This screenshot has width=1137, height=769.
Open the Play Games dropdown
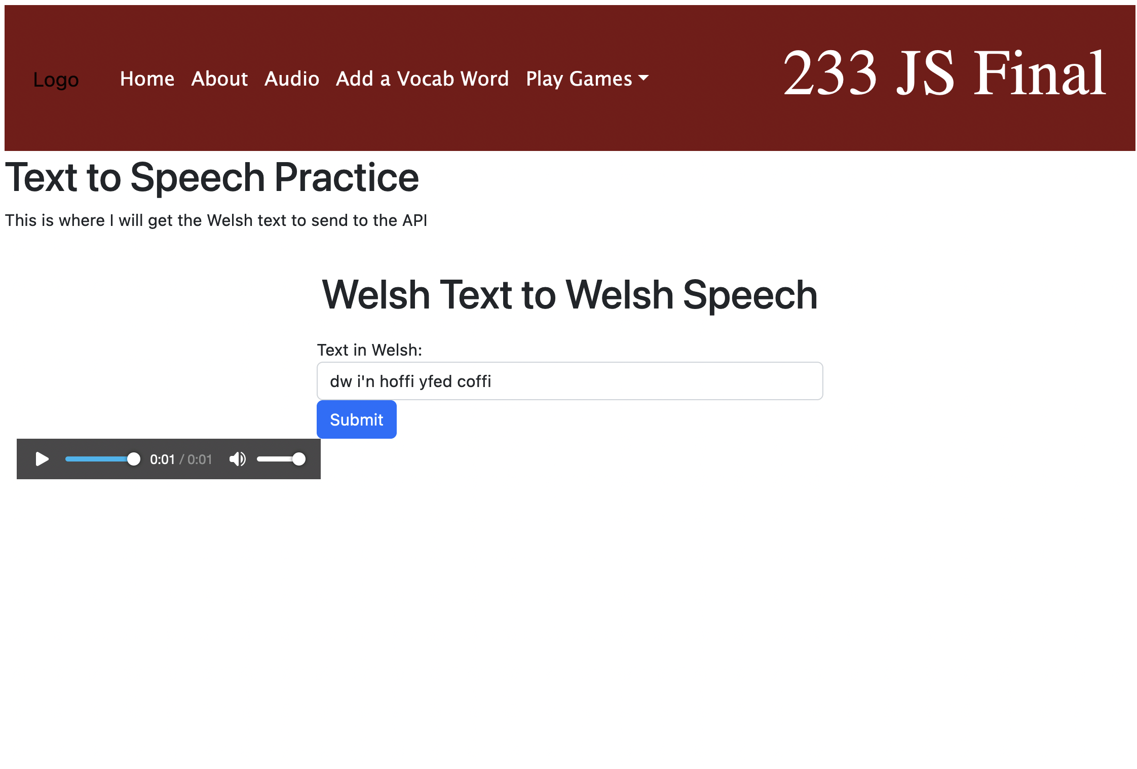tap(586, 79)
